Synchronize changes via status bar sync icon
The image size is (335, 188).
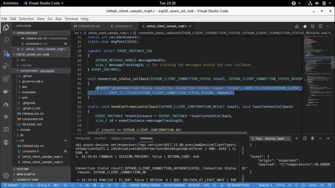28,185
